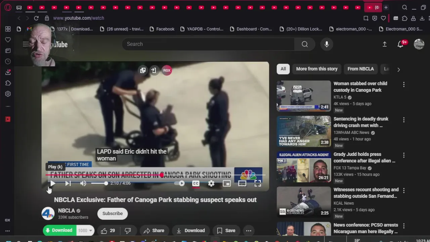This screenshot has height=242, width=430.
Task: Subscribe to NBCLA channel
Action: (x=113, y=213)
